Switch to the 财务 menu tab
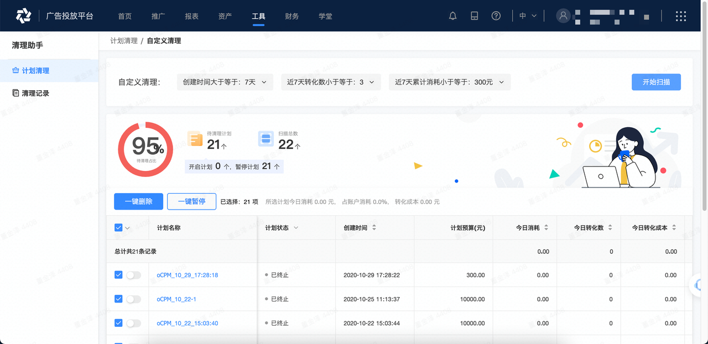 pyautogui.click(x=291, y=16)
